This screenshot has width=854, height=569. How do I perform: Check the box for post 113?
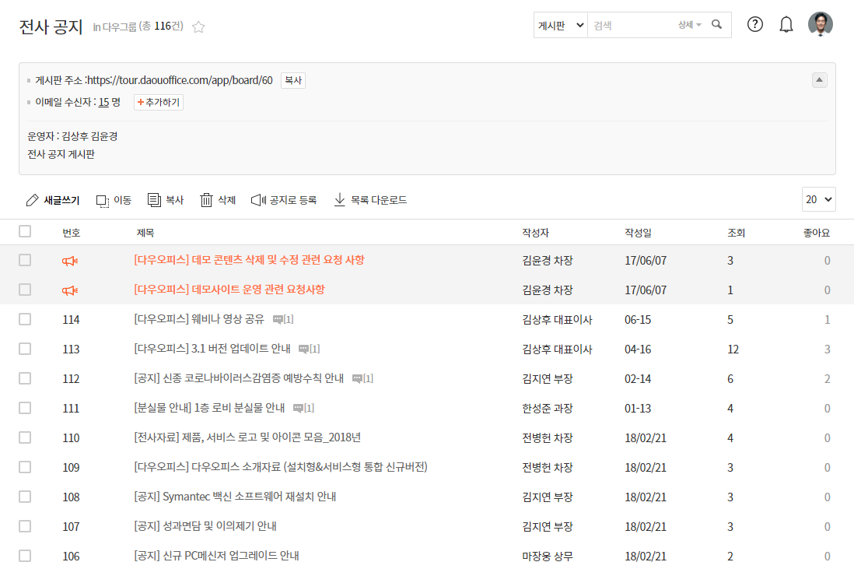point(25,349)
